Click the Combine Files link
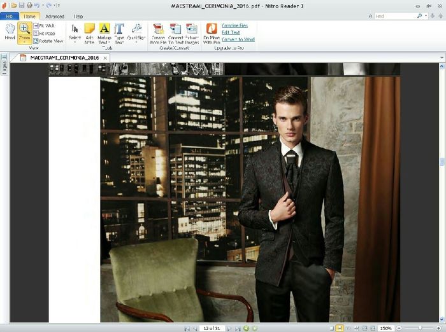446x332 pixels. coord(235,25)
